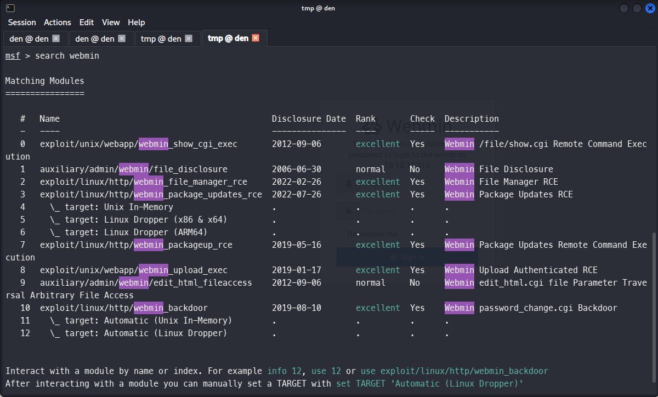The image size is (658, 397).
Task: Maximize the terminal window
Action: coord(637,8)
